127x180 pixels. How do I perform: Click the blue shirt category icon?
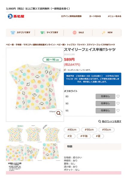point(13,33)
